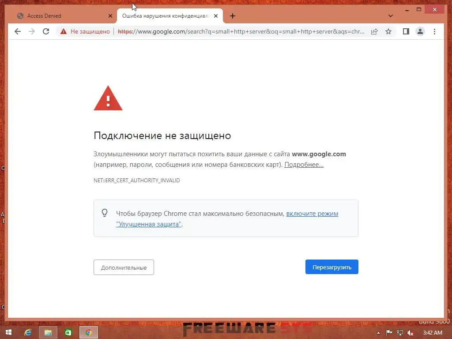Reload the page with the refresh icon
The height and width of the screenshot is (339, 452).
[x=46, y=31]
